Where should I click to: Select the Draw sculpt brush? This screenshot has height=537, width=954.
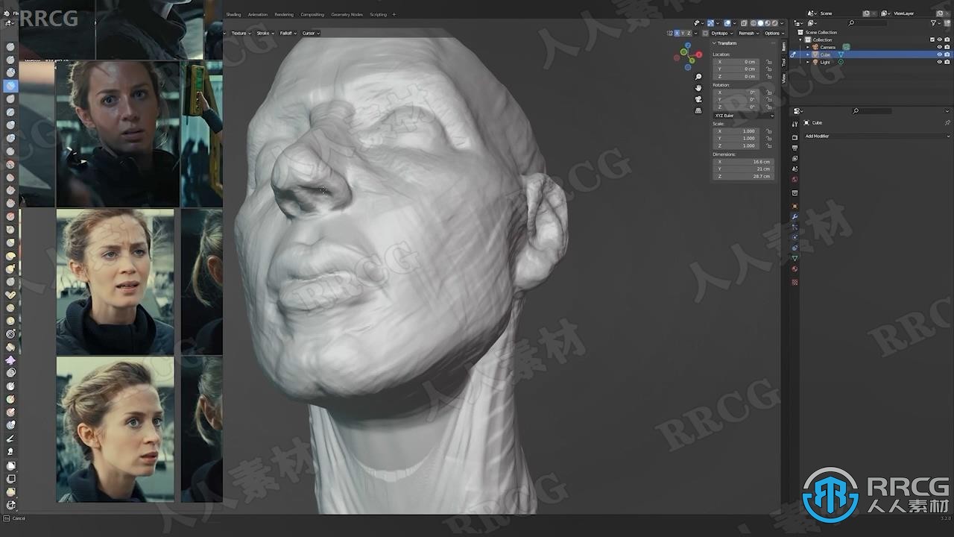pyautogui.click(x=10, y=46)
